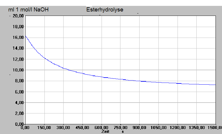
Task: Click the x-axis tick 750,00
Action: coord(120,128)
